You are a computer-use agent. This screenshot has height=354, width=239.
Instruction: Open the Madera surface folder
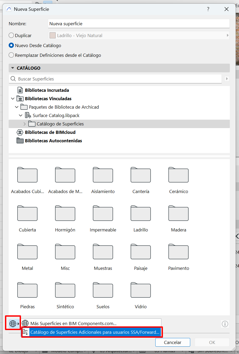(x=178, y=213)
